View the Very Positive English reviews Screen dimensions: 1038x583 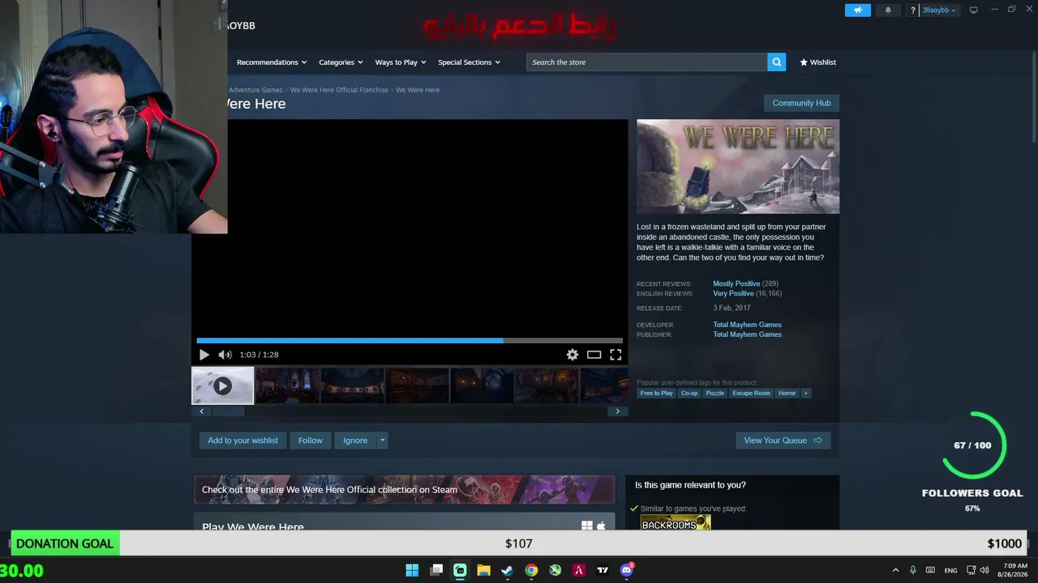pyautogui.click(x=733, y=293)
